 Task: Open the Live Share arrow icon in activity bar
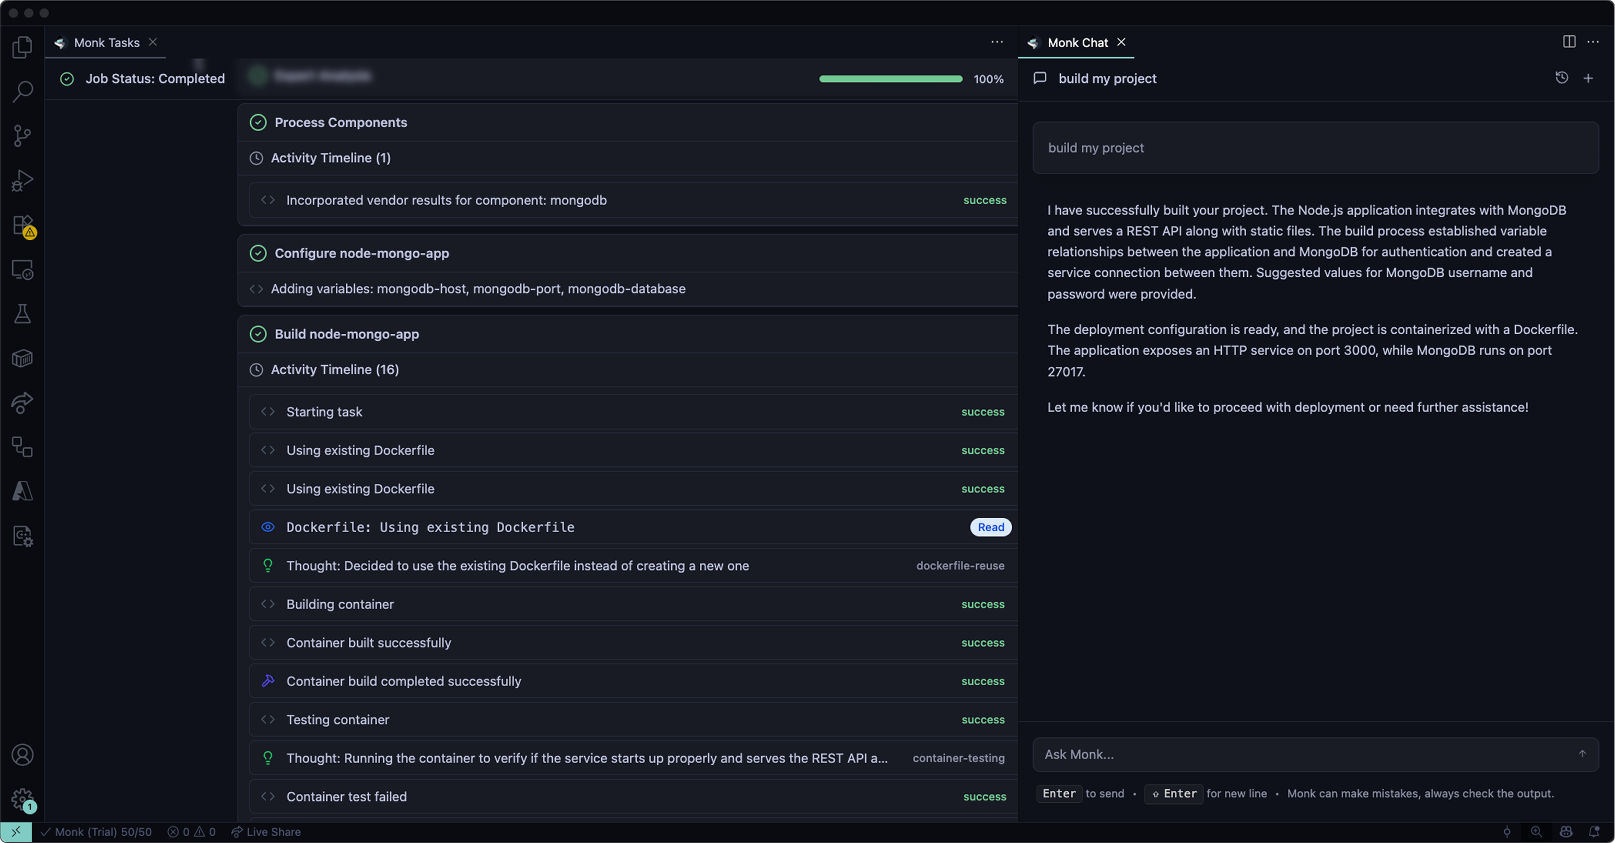pyautogui.click(x=22, y=403)
